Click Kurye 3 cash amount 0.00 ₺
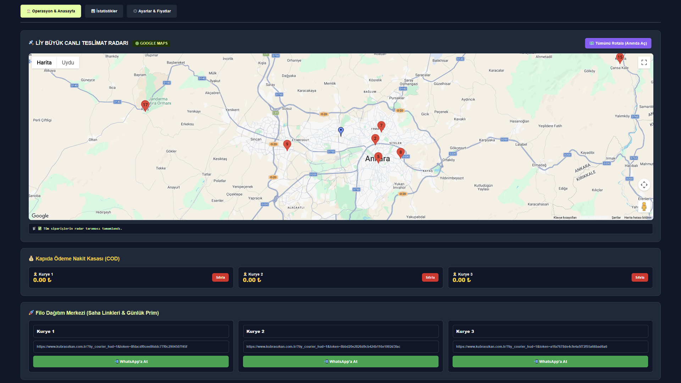Image resolution: width=681 pixels, height=383 pixels. [x=461, y=280]
